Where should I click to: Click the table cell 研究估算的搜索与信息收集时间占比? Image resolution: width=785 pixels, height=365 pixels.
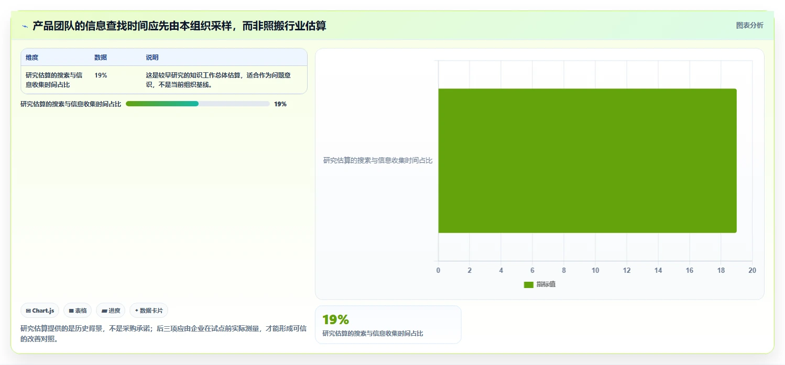(x=54, y=80)
